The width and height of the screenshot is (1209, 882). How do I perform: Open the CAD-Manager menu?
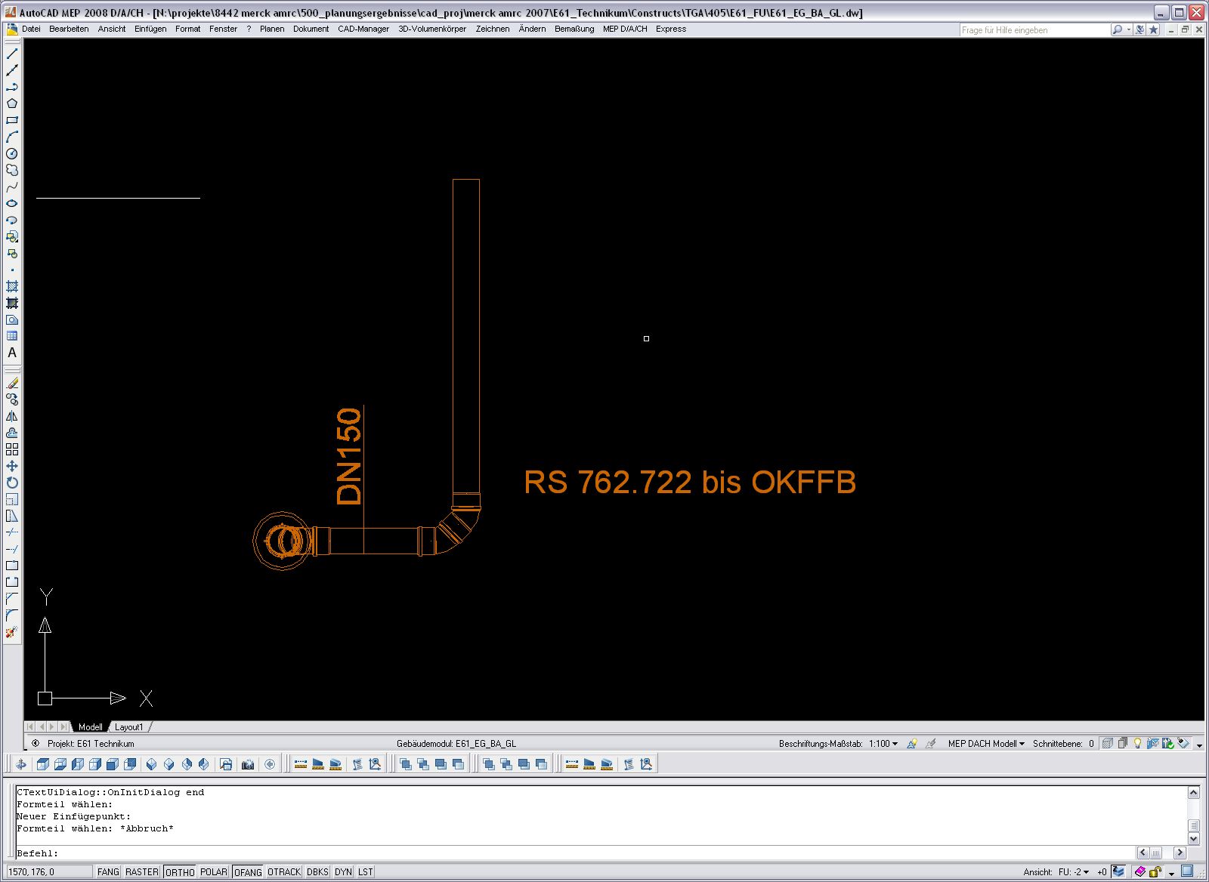[363, 29]
